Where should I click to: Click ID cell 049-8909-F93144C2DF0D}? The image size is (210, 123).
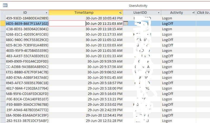pos(27,61)
